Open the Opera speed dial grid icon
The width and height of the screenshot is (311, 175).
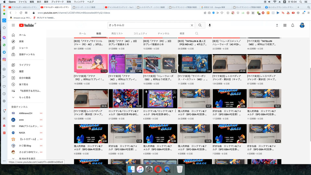point(26,13)
